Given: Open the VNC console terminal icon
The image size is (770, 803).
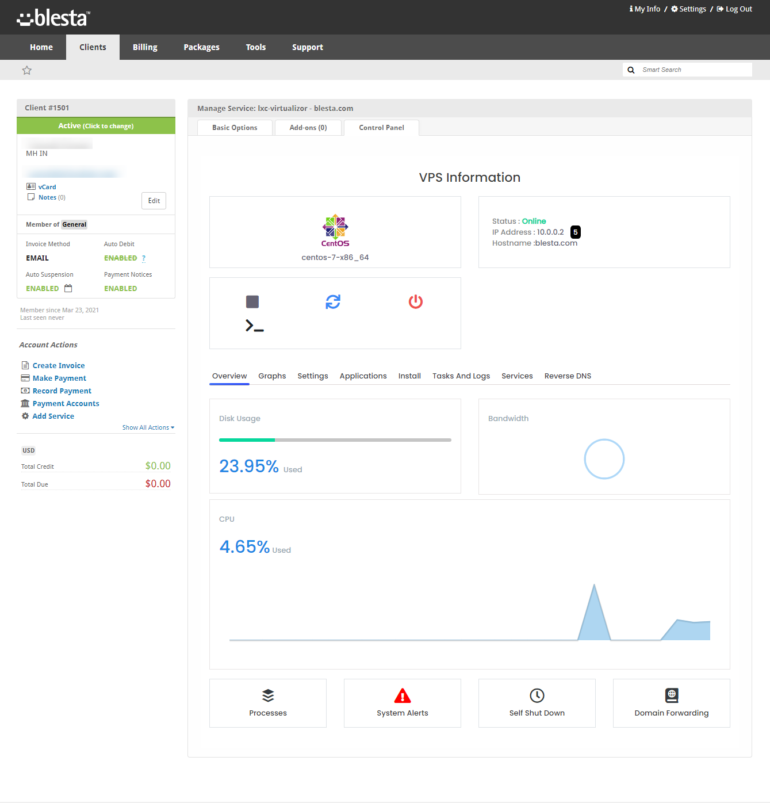Looking at the screenshot, I should (x=254, y=326).
